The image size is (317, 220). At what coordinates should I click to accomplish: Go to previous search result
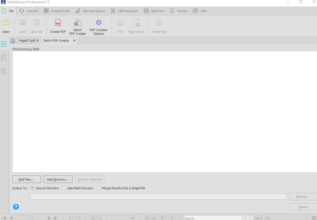pos(245,218)
